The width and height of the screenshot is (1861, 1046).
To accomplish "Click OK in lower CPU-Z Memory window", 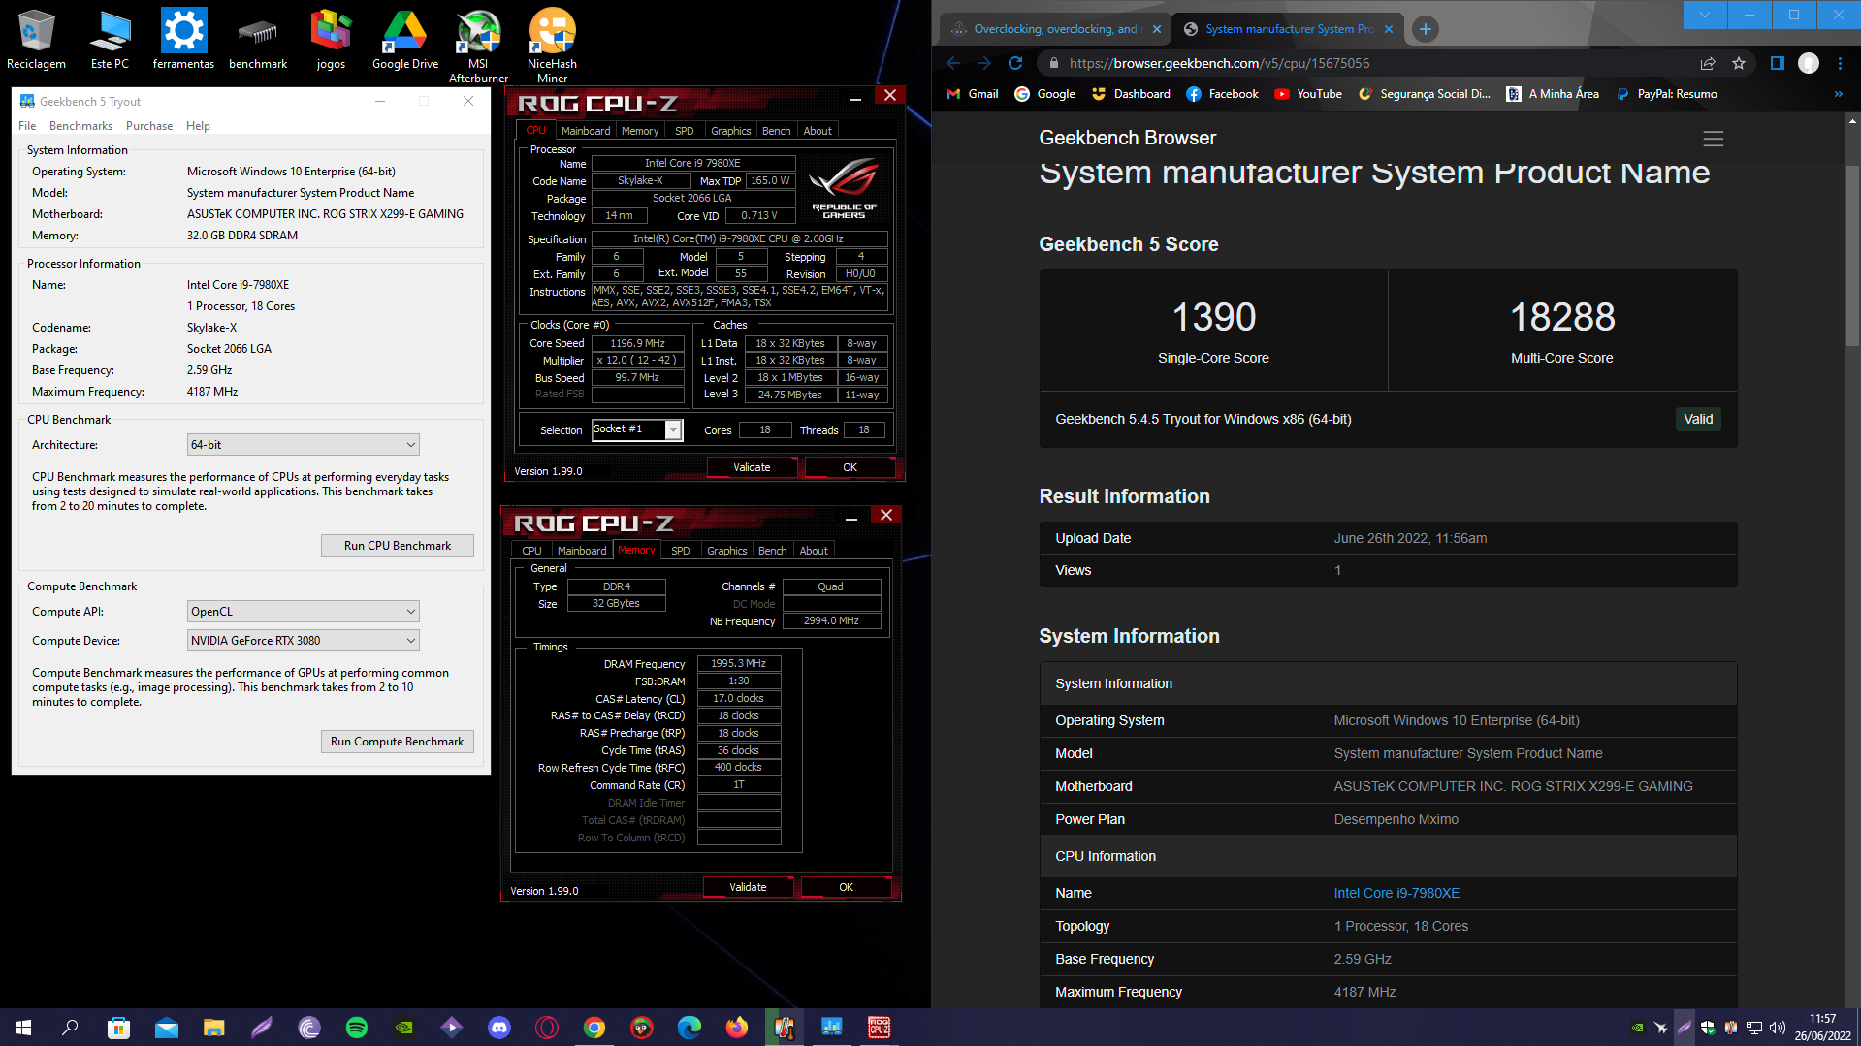I will (846, 887).
